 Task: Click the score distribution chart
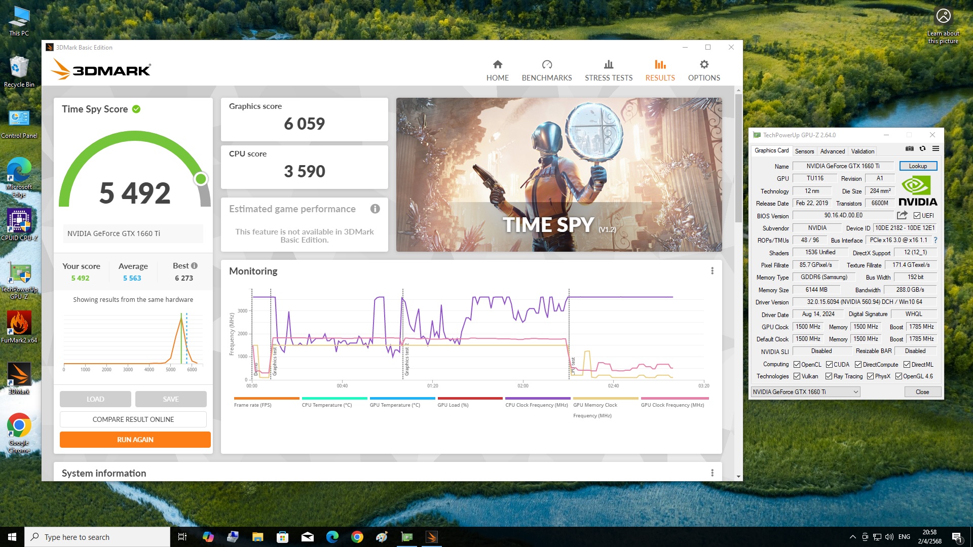(x=133, y=342)
